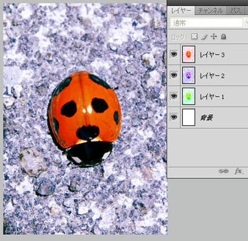The width and height of the screenshot is (248, 241).
Task: Switch to the チャンネル tab
Action: click(210, 11)
